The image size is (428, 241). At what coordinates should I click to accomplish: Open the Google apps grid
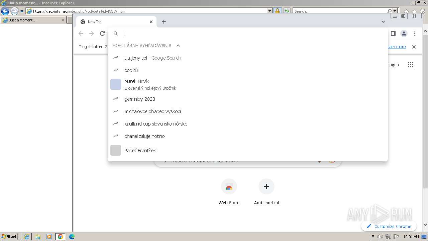point(411,65)
